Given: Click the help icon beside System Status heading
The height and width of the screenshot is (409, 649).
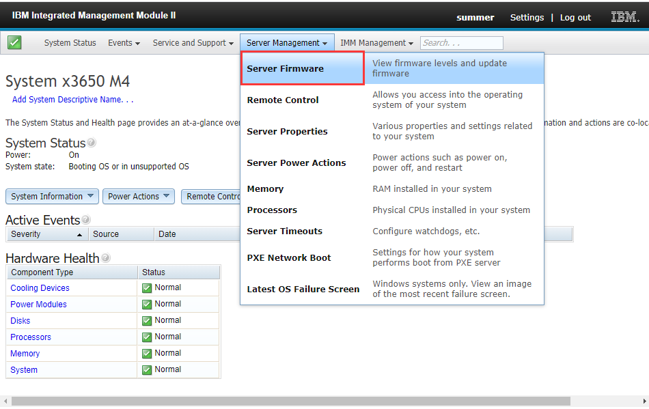Looking at the screenshot, I should click(92, 142).
